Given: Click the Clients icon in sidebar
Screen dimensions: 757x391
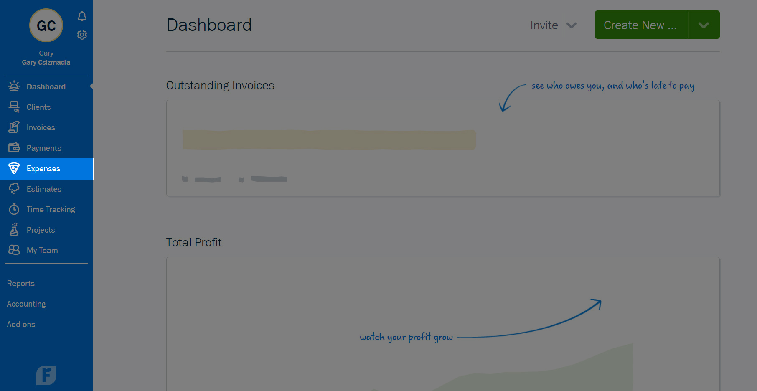Looking at the screenshot, I should tap(14, 107).
